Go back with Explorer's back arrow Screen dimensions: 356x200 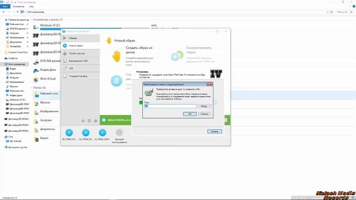pos(3,12)
